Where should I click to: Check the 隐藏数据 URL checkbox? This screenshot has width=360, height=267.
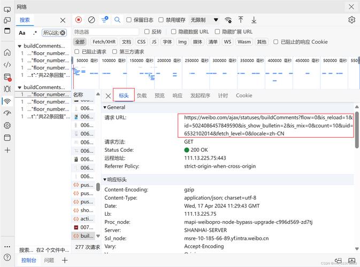coord(173,32)
